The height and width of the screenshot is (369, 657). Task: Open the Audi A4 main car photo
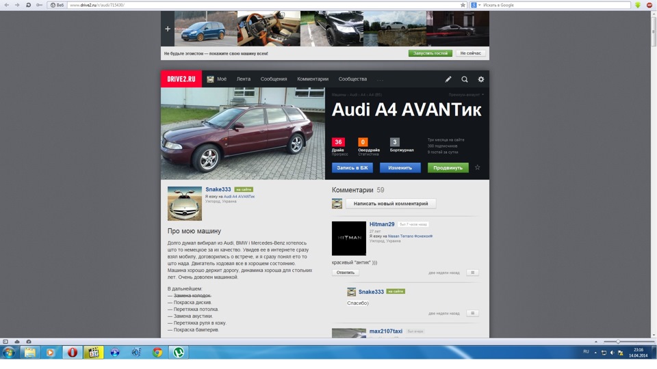[x=243, y=133]
